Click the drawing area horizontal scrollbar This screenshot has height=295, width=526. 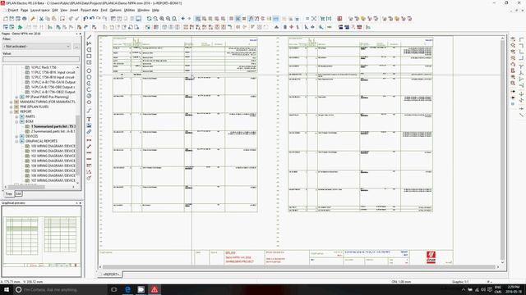[x=298, y=267]
